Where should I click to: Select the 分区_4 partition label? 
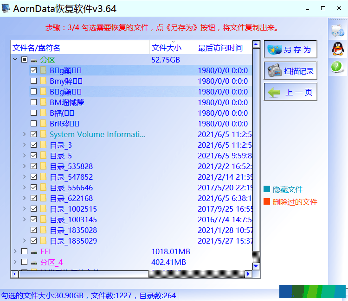[x=52, y=262]
